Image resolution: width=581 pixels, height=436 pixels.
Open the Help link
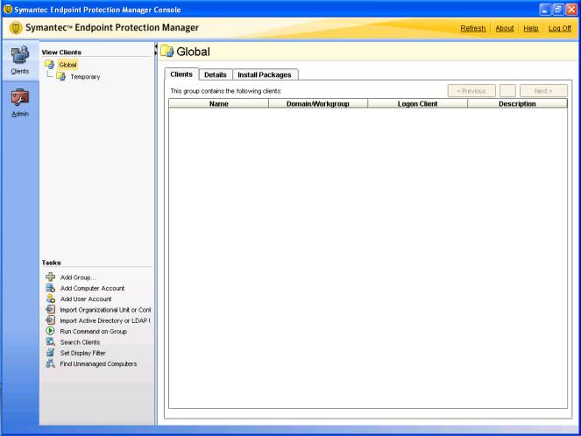[x=530, y=28]
